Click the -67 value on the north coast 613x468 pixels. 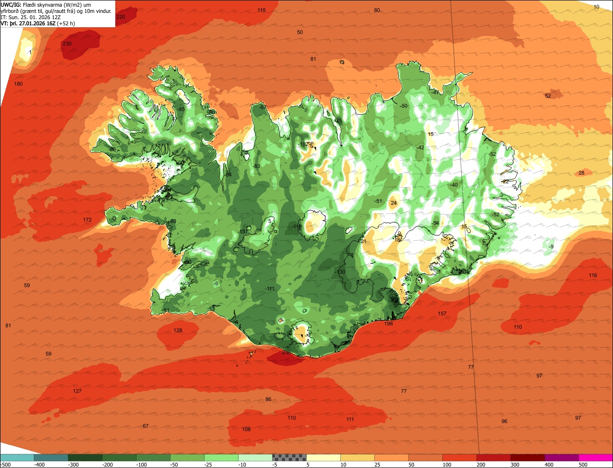point(262,108)
